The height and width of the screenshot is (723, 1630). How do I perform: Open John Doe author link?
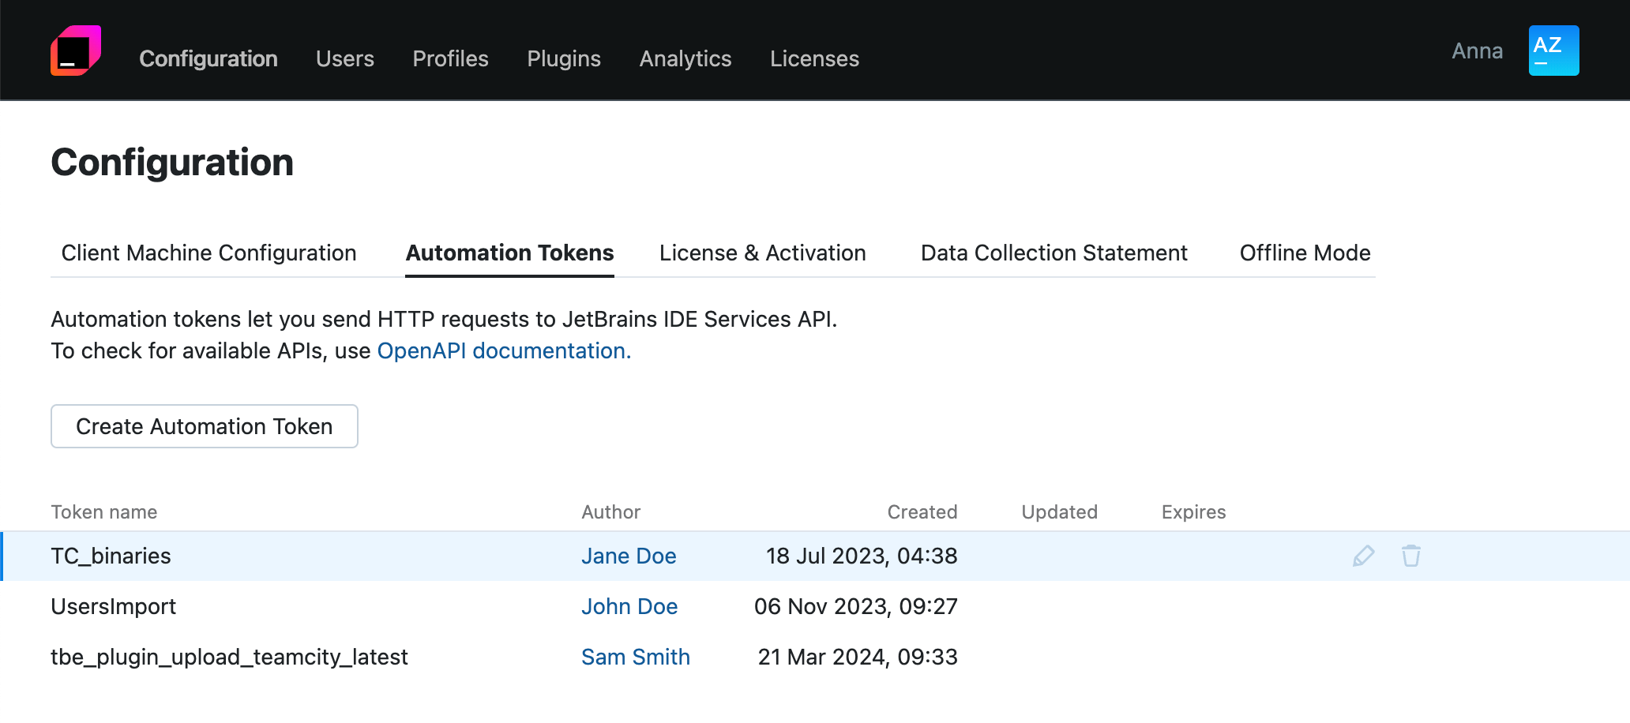pos(629,606)
